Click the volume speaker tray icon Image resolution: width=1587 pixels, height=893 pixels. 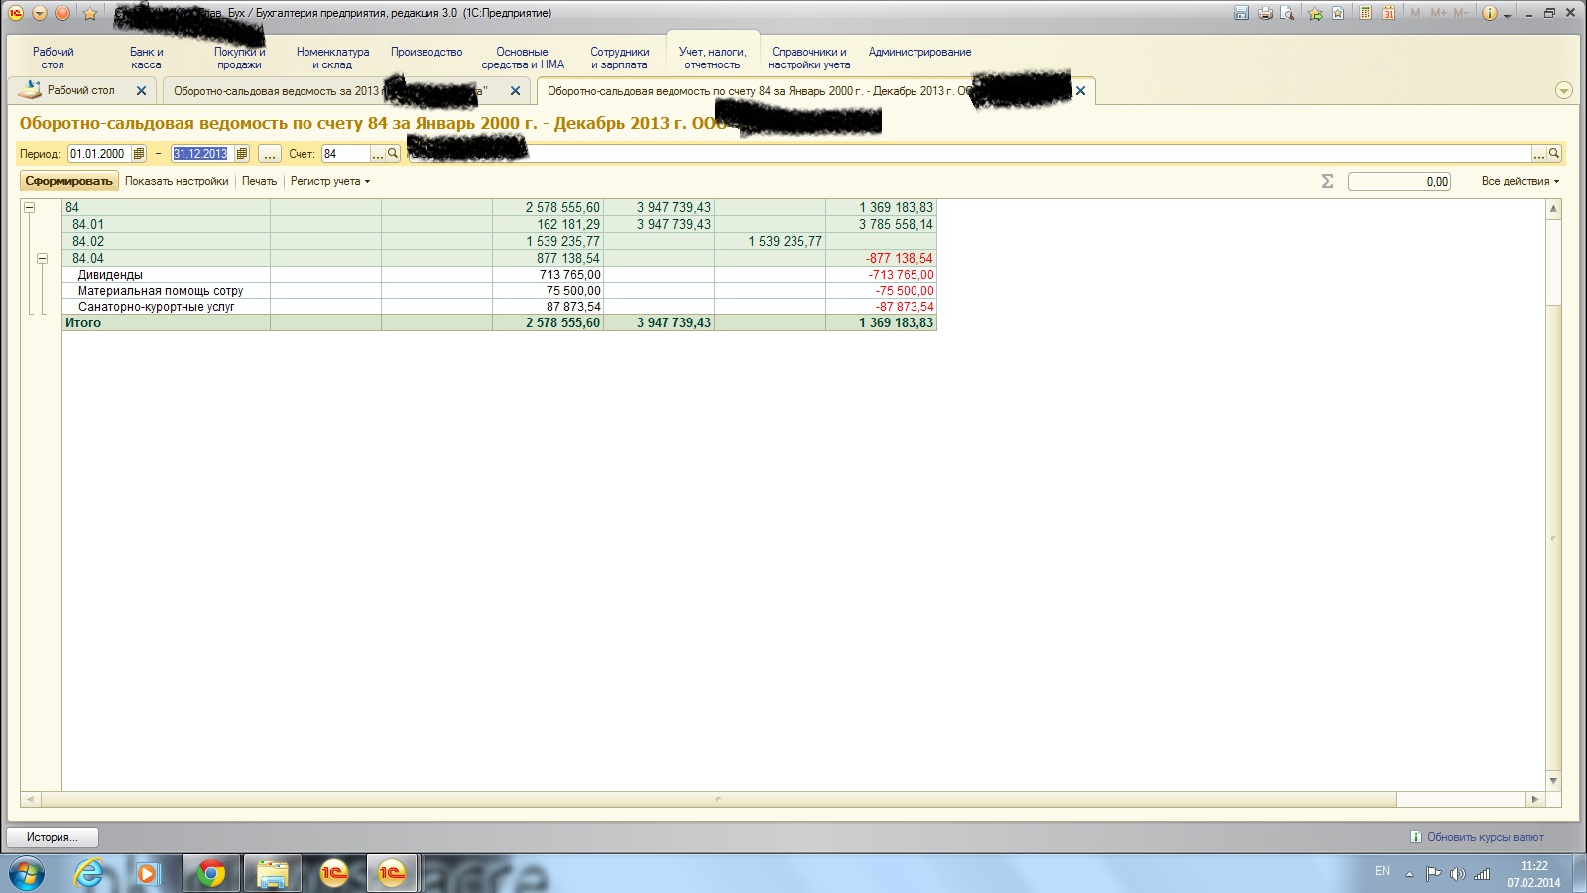1457,874
